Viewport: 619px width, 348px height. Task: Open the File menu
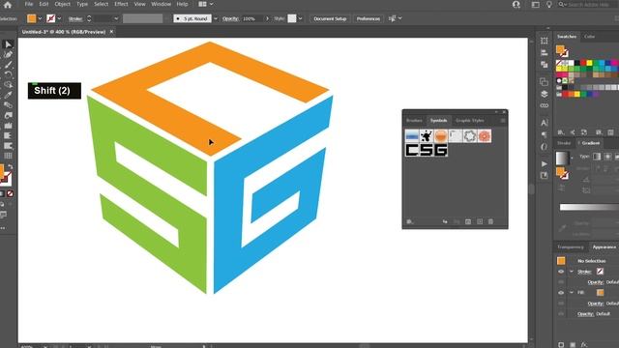click(x=29, y=4)
